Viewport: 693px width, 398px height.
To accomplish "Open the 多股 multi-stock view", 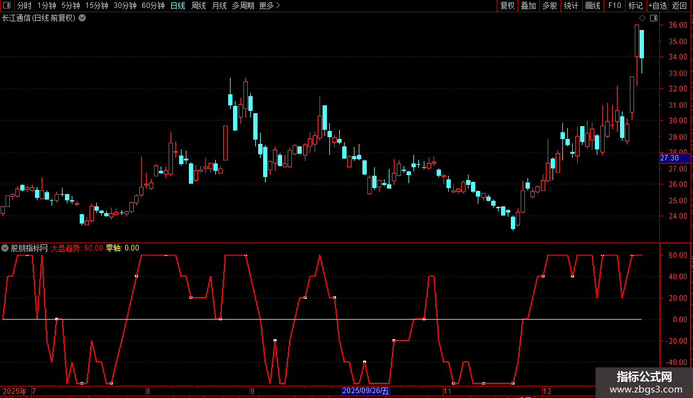I will tap(549, 6).
